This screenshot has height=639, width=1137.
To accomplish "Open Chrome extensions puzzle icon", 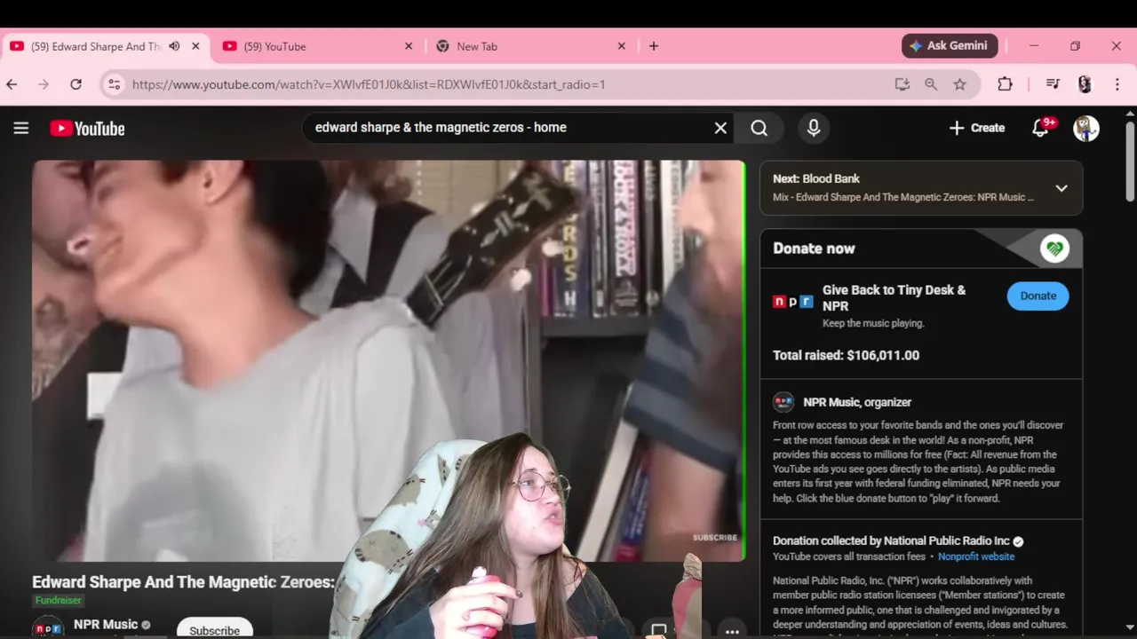I will pyautogui.click(x=1005, y=84).
